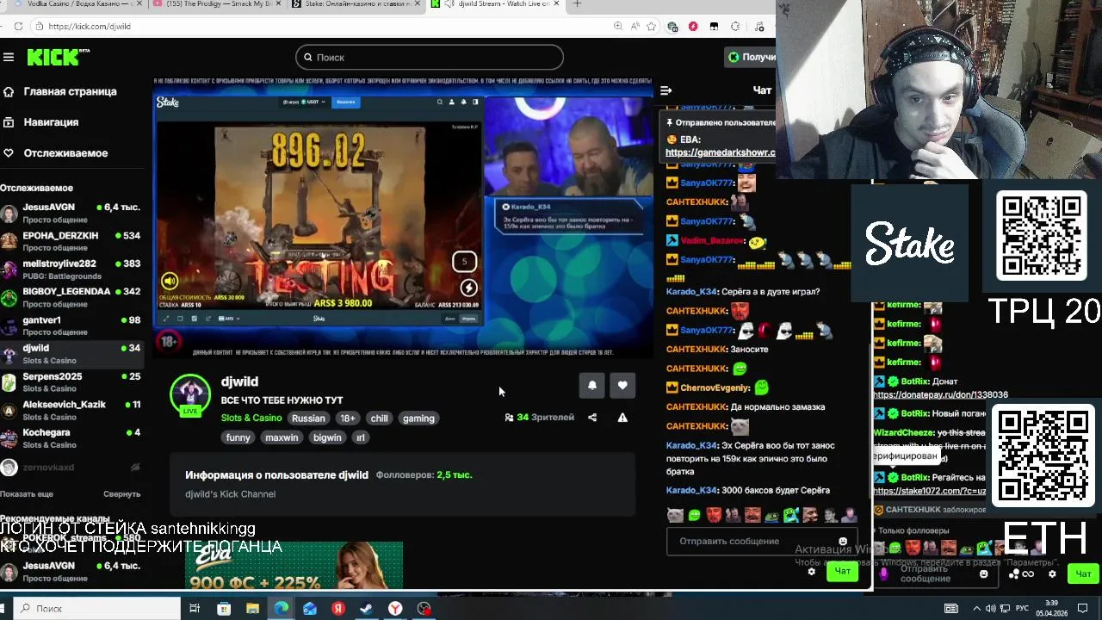1102x620 pixels.
Task: Open Task View in the taskbar
Action: tap(195, 609)
